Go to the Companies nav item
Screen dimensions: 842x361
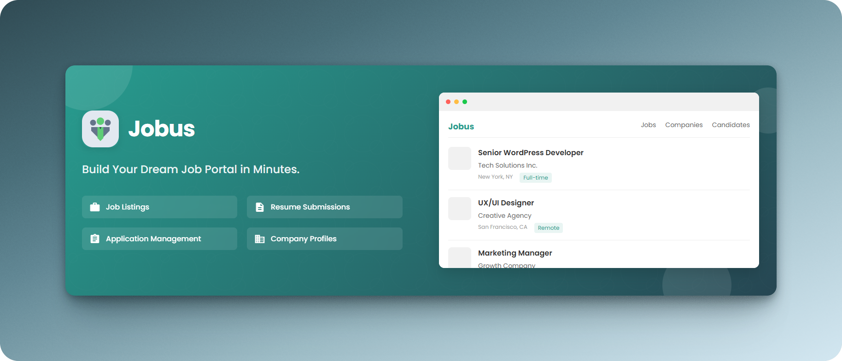[684, 125]
